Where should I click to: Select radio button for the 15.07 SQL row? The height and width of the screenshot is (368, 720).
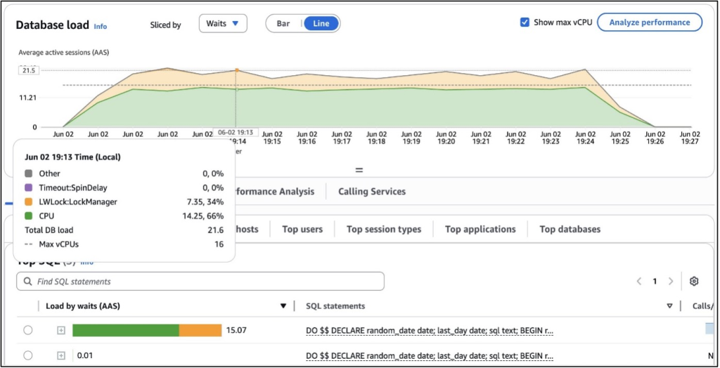(27, 331)
